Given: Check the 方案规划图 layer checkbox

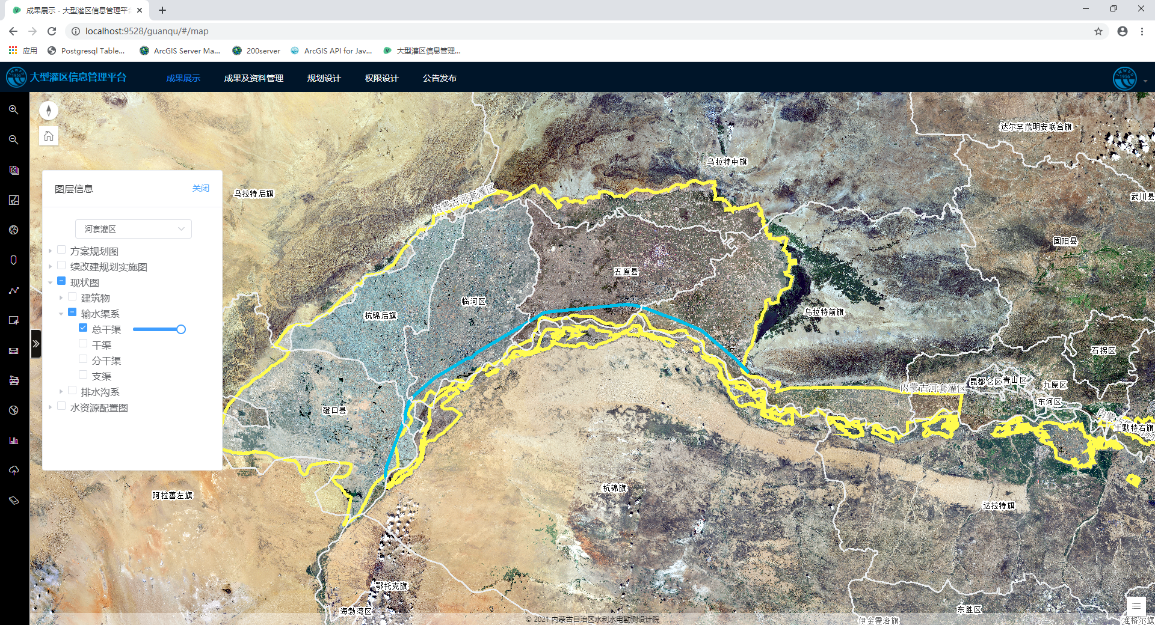Looking at the screenshot, I should pos(61,250).
